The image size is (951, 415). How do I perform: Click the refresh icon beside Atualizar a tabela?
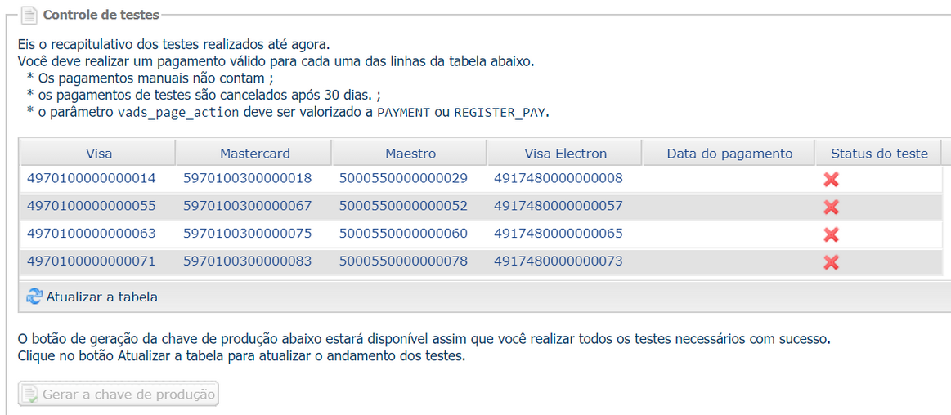pyautogui.click(x=34, y=297)
